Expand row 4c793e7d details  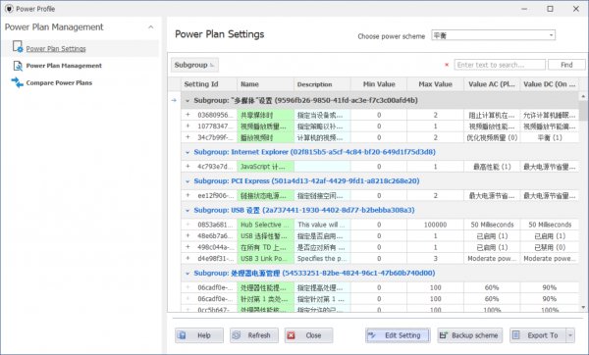pos(187,166)
